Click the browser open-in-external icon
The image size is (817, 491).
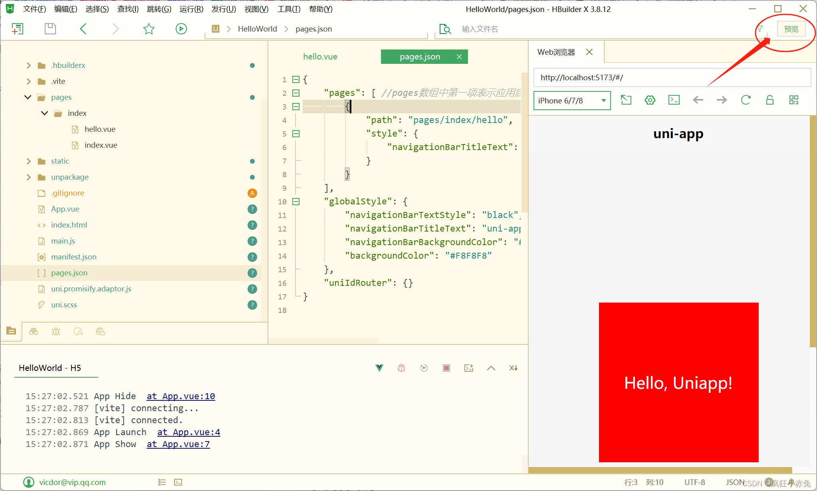coord(626,100)
